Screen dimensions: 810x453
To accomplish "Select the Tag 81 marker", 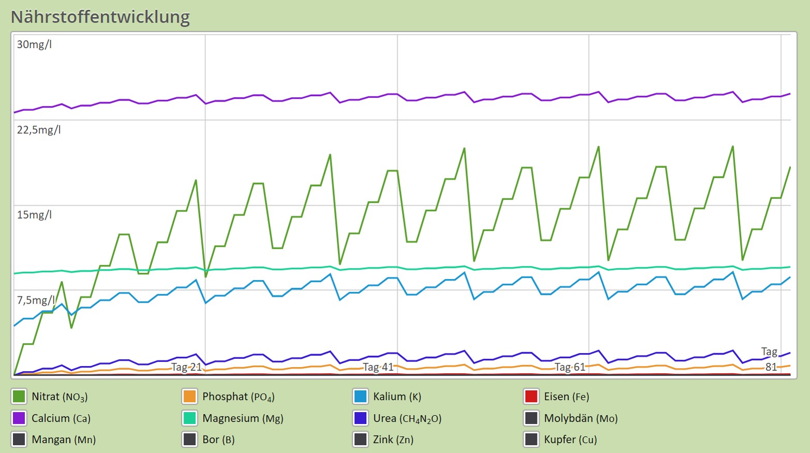I will coord(770,359).
